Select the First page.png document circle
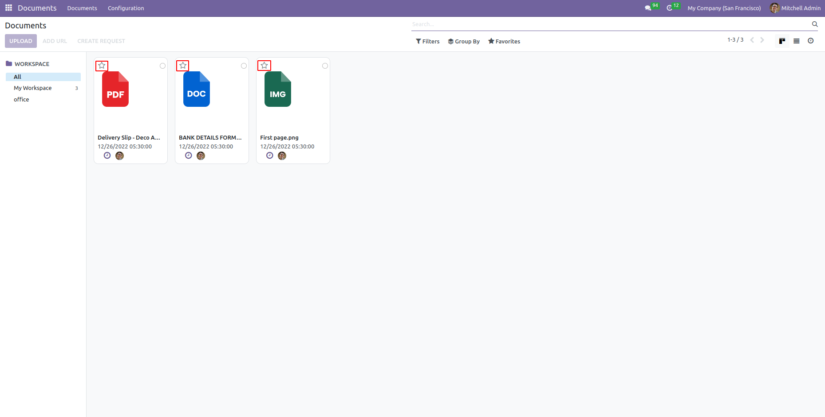This screenshot has width=825, height=417. click(x=325, y=66)
